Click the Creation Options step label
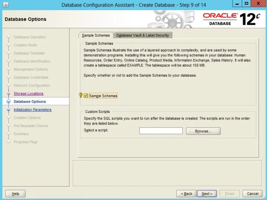Image resolution: width=267 pixels, height=200 pixels. (27, 118)
